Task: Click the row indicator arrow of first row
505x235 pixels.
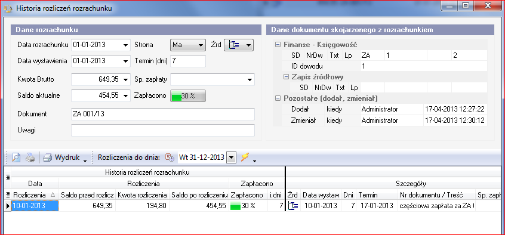Action: tap(8, 206)
